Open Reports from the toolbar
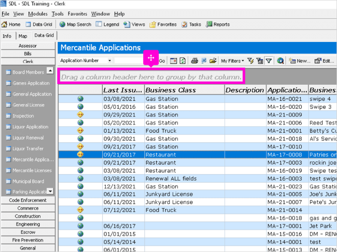Viewport: 337px width, 252px height. pos(217,24)
